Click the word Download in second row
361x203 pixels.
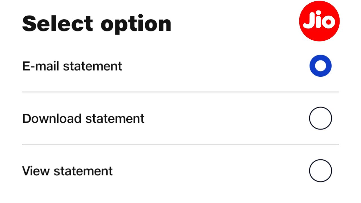[x=52, y=119]
